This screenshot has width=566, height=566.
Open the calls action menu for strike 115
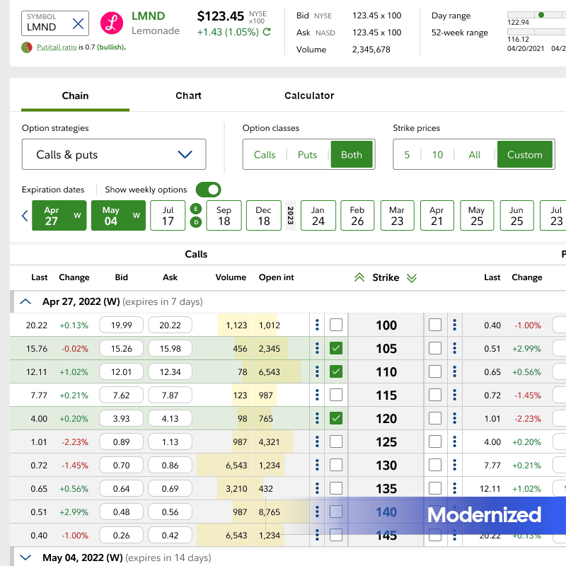point(317,395)
